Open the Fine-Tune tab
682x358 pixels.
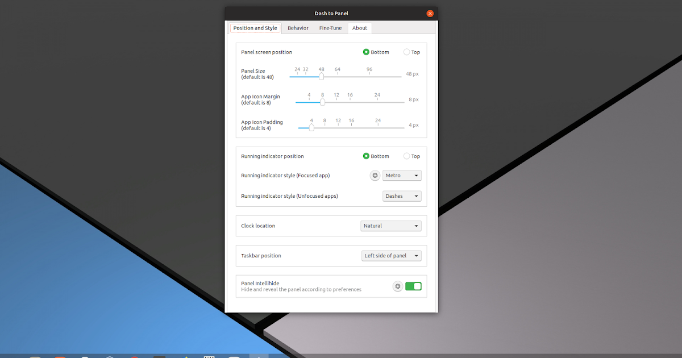coord(330,28)
